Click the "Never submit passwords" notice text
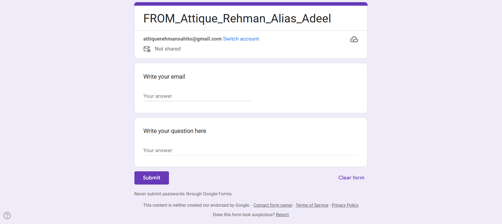502x224 pixels. click(183, 194)
